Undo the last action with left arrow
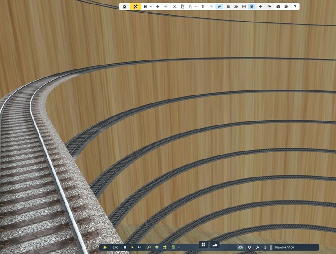This screenshot has height=254, width=336. pyautogui.click(x=158, y=7)
